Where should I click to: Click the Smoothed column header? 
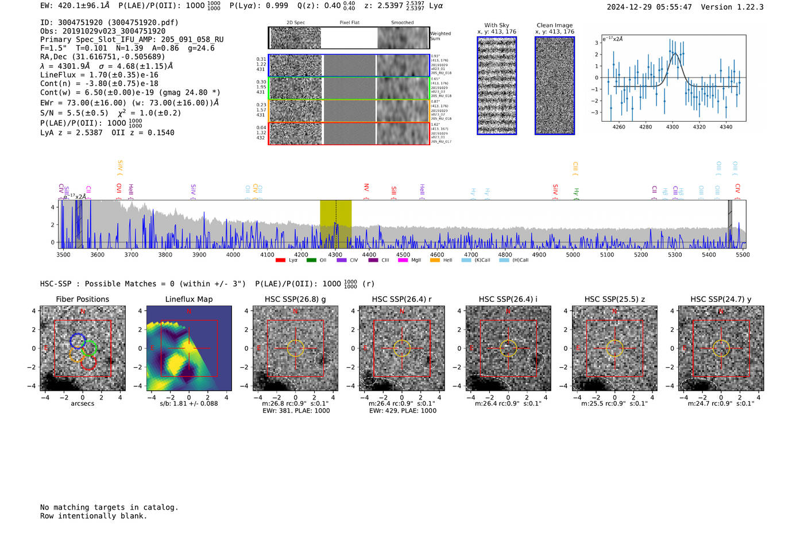403,23
